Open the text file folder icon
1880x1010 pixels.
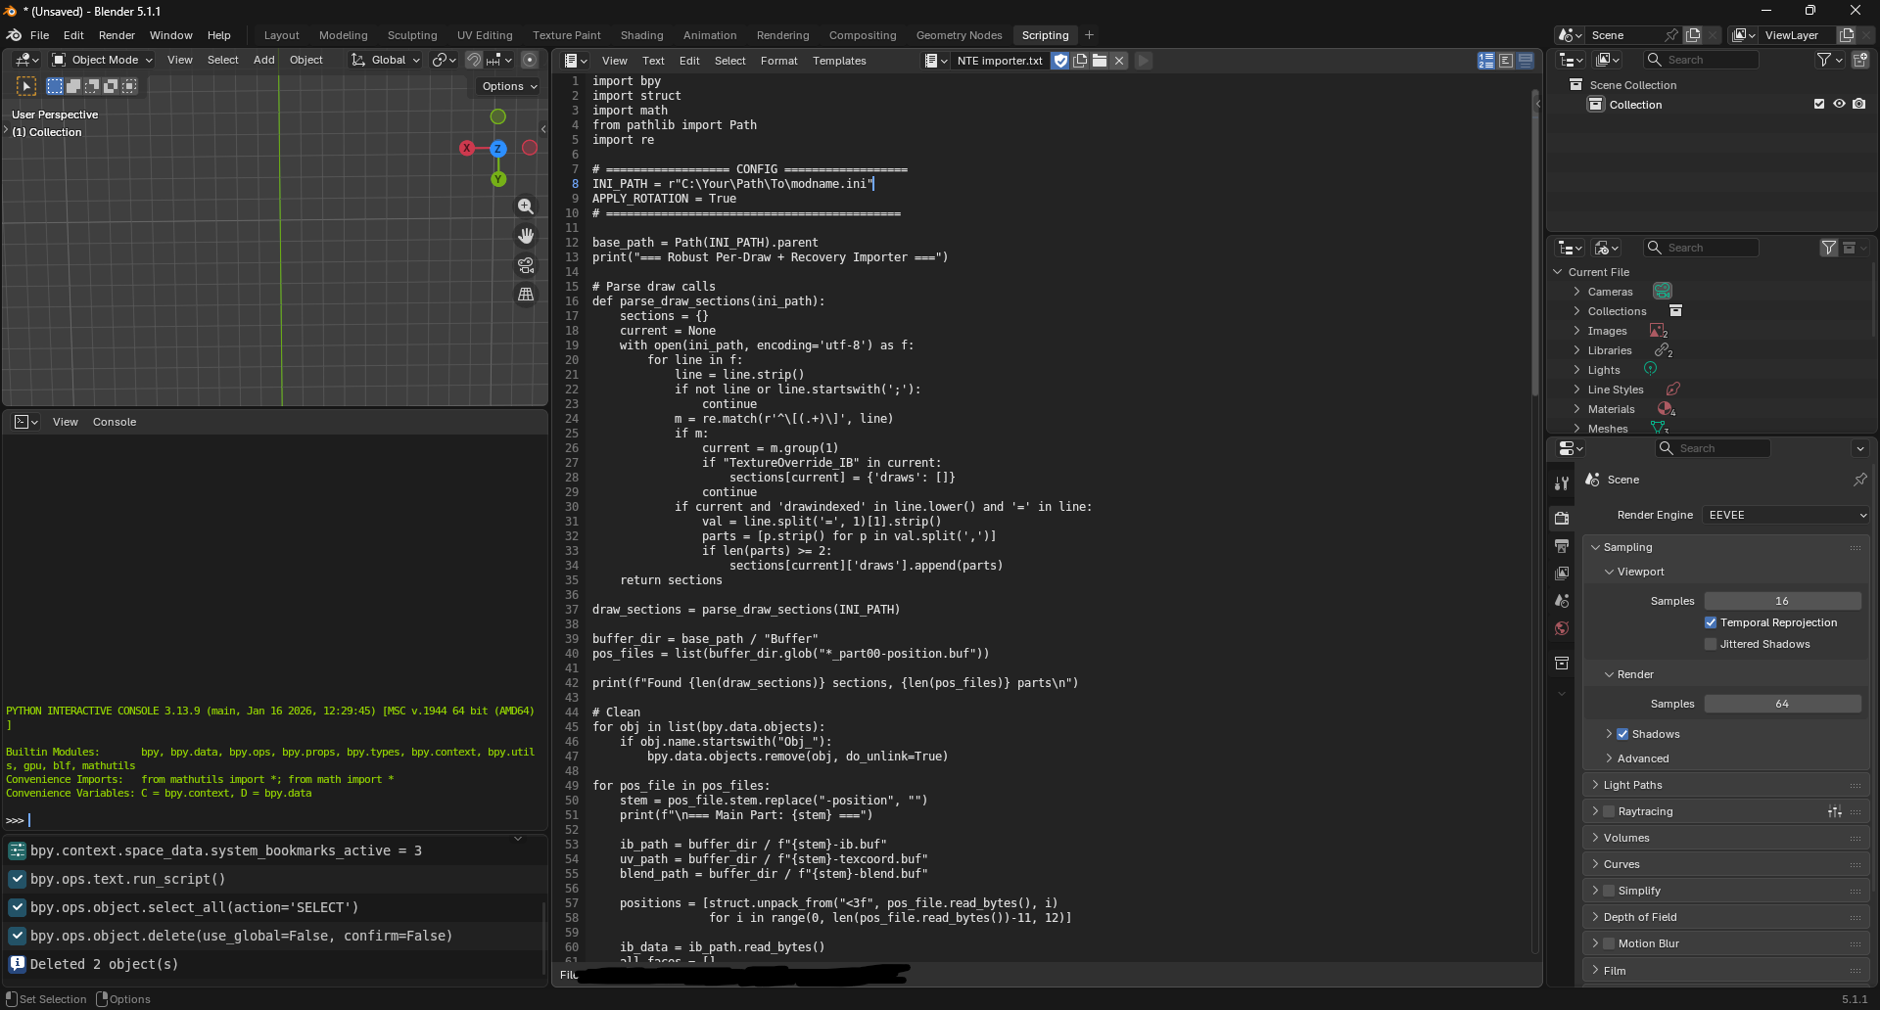[1100, 61]
